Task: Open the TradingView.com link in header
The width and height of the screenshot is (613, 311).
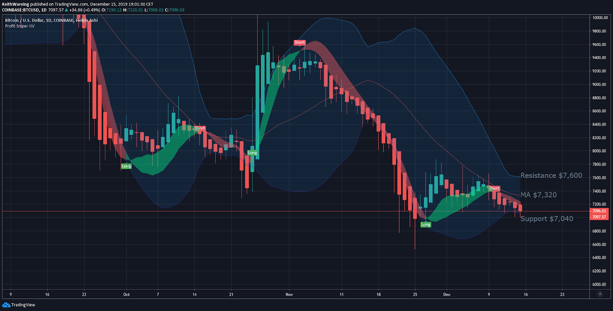Action: tap(71, 4)
